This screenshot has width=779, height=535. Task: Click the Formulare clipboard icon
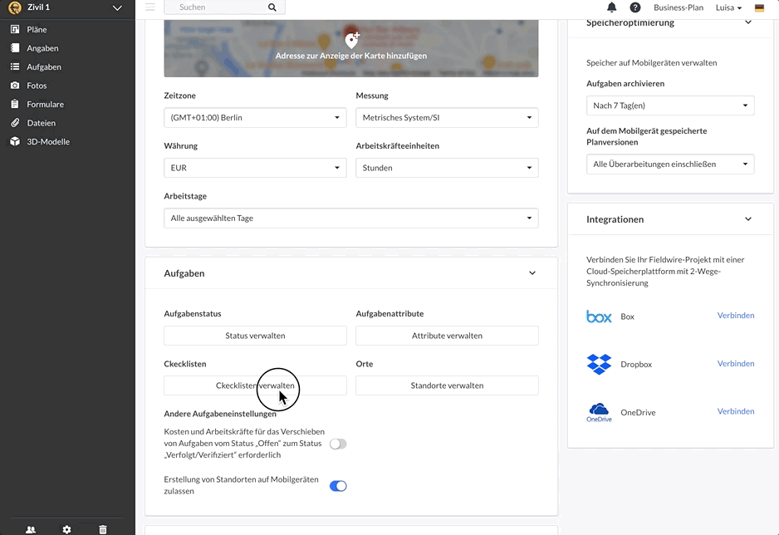coord(15,105)
